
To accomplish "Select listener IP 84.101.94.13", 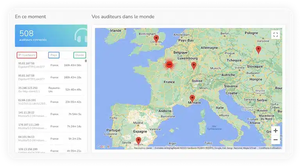I will [x=26, y=137].
